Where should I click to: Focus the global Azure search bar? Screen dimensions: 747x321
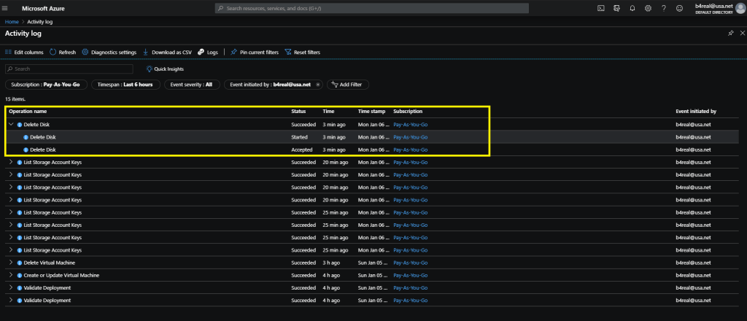point(371,9)
